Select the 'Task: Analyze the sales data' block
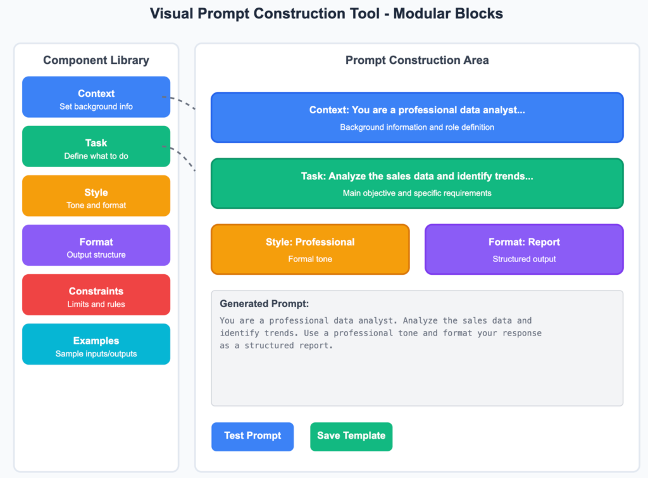Screen dimensions: 648x478 [417, 183]
